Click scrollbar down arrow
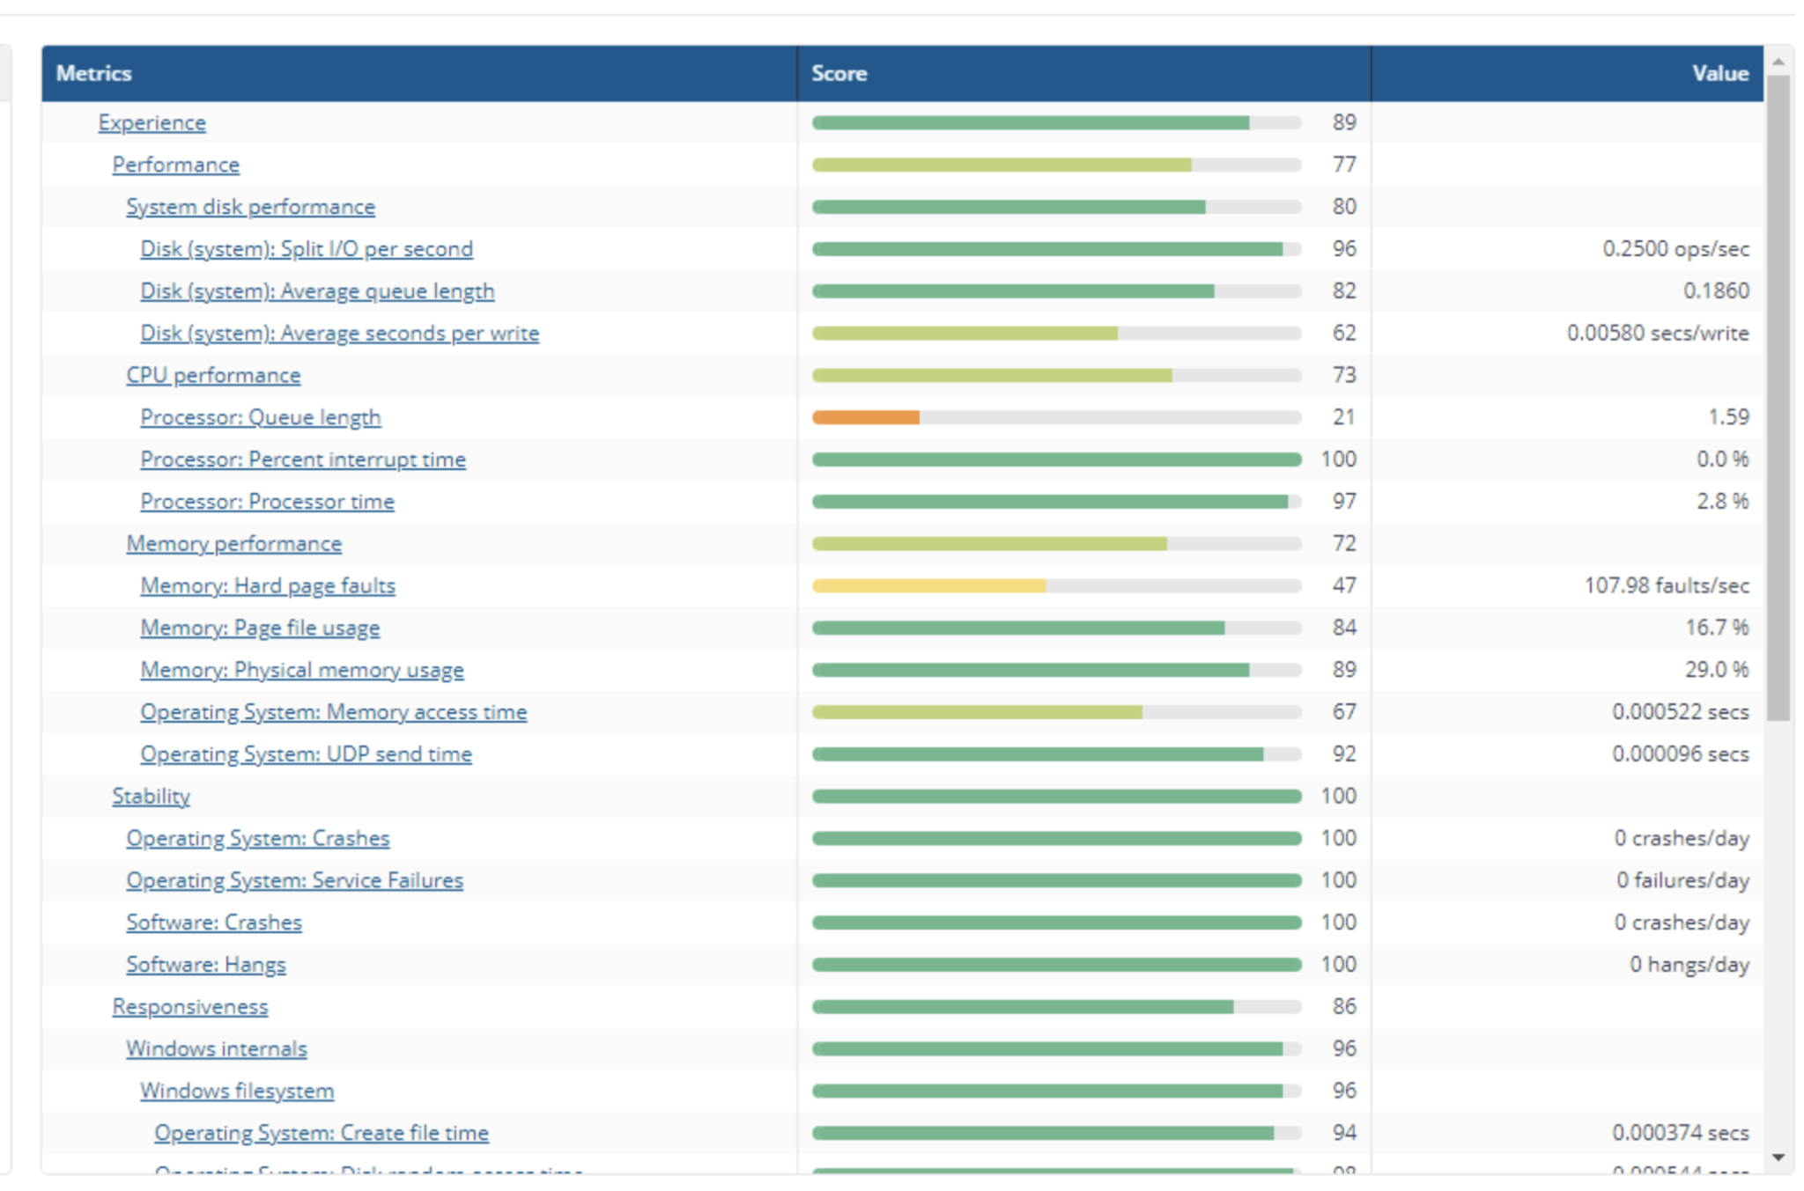The width and height of the screenshot is (1804, 1191). 1778,1158
